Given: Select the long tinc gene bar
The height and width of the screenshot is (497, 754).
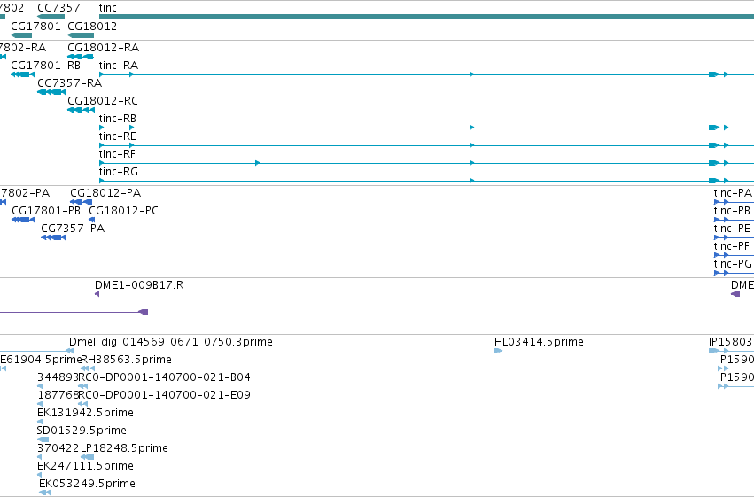Looking at the screenshot, I should click(x=426, y=17).
